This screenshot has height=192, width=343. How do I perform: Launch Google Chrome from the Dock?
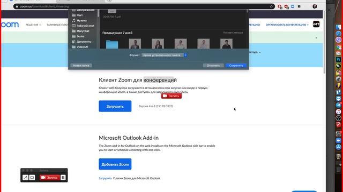338,47
